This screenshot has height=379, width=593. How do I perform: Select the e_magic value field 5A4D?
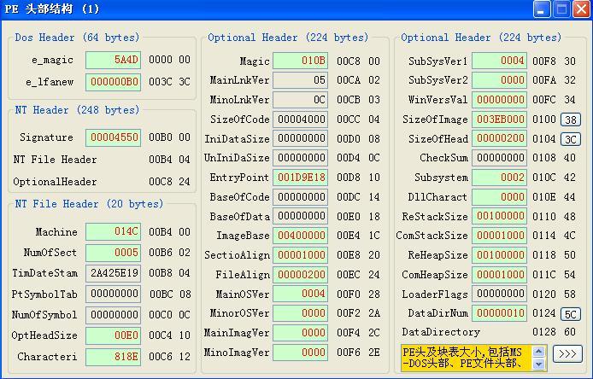(x=113, y=60)
